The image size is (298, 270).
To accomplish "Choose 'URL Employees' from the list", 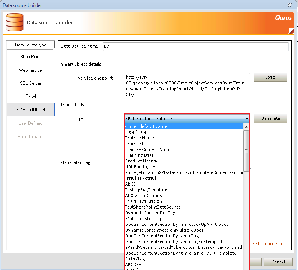I will pyautogui.click(x=184, y=167).
